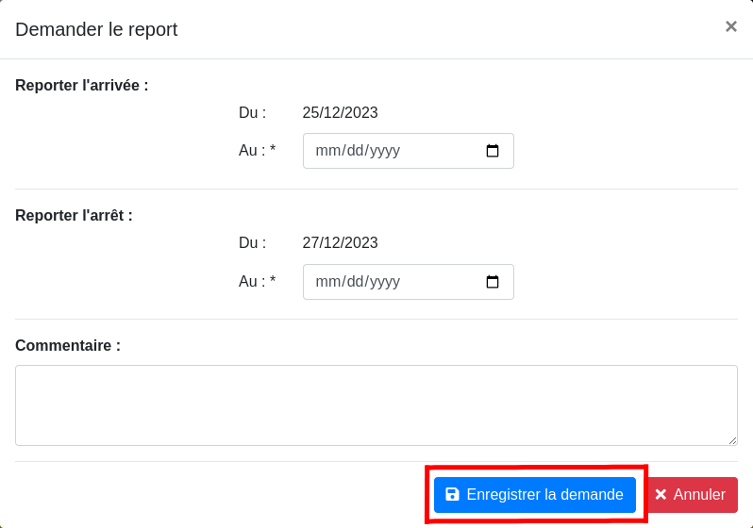Click the 27/12/2023 stop start date

[x=340, y=243]
